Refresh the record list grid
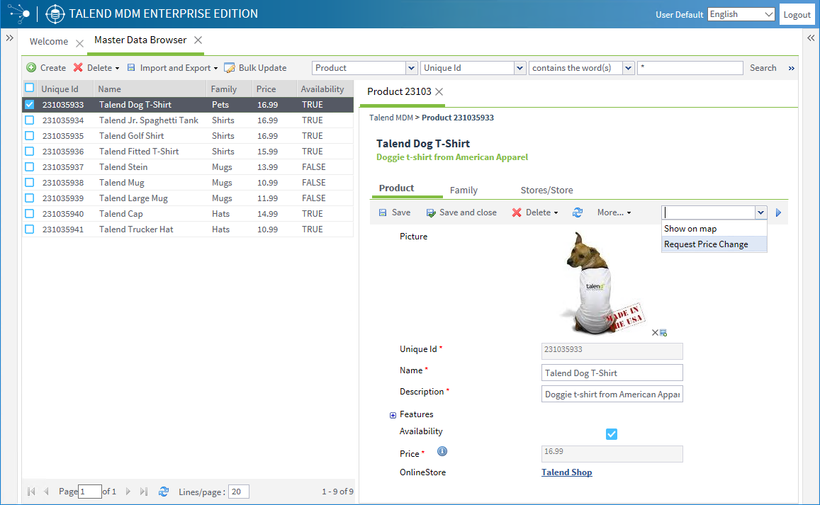820x505 pixels. 164,492
